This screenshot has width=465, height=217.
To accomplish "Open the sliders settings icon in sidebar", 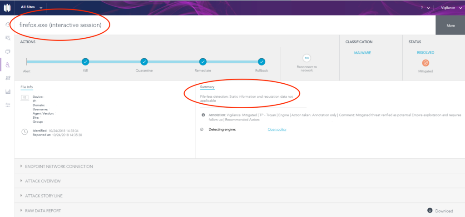I will coord(8,105).
